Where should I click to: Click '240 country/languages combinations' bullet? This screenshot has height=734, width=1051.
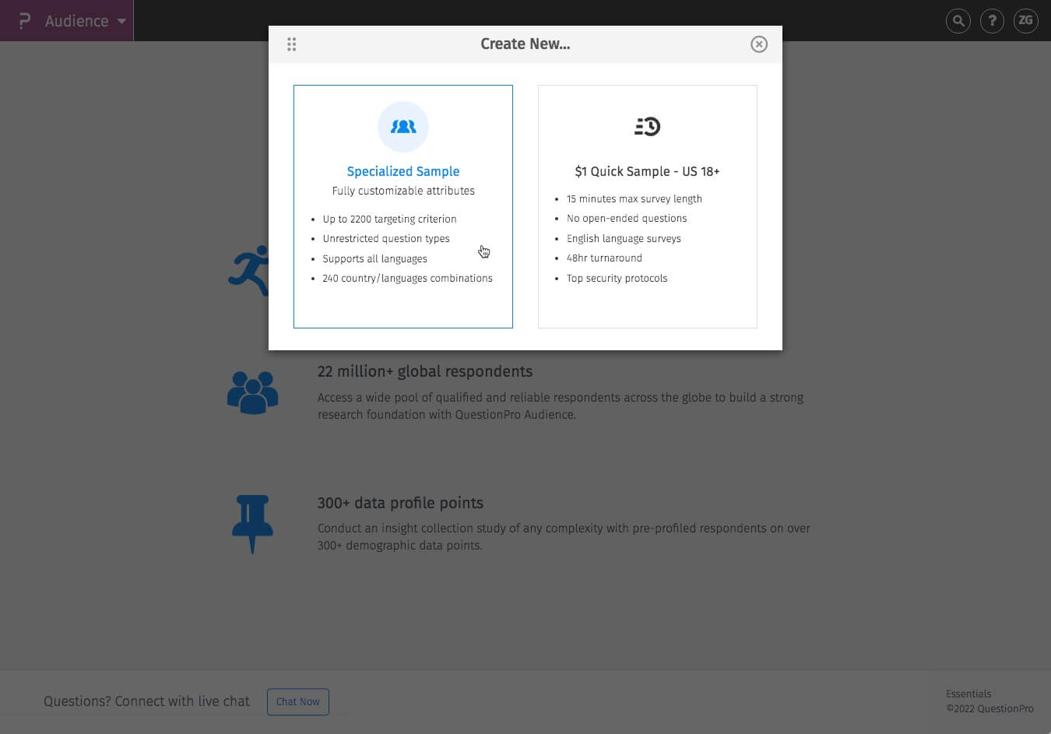[407, 279]
